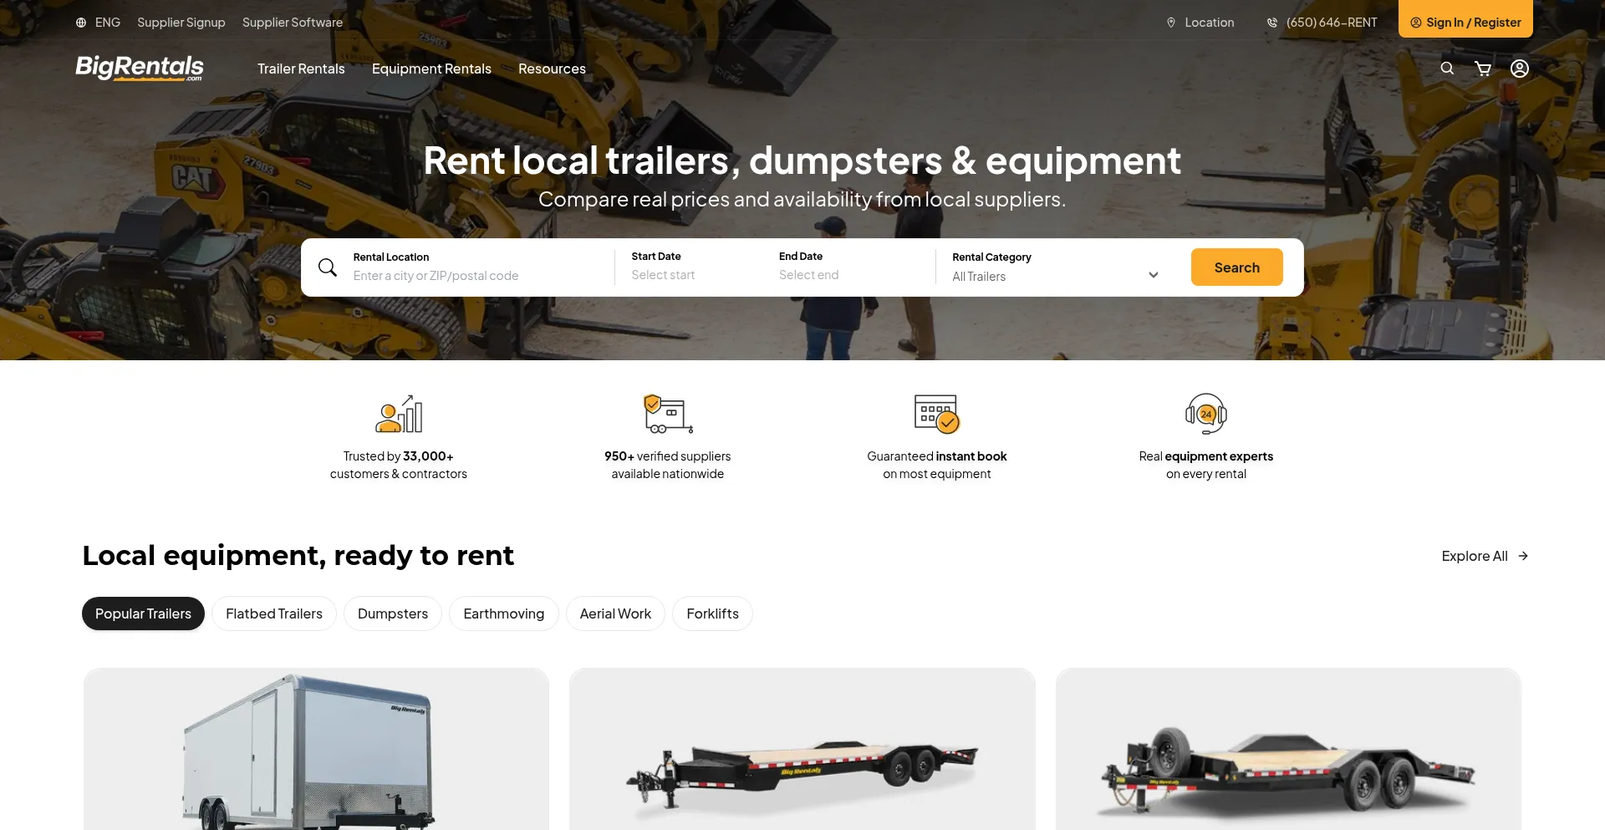Screen dimensions: 1605x830
Task: Click the BigRentals logo
Action: point(140,68)
